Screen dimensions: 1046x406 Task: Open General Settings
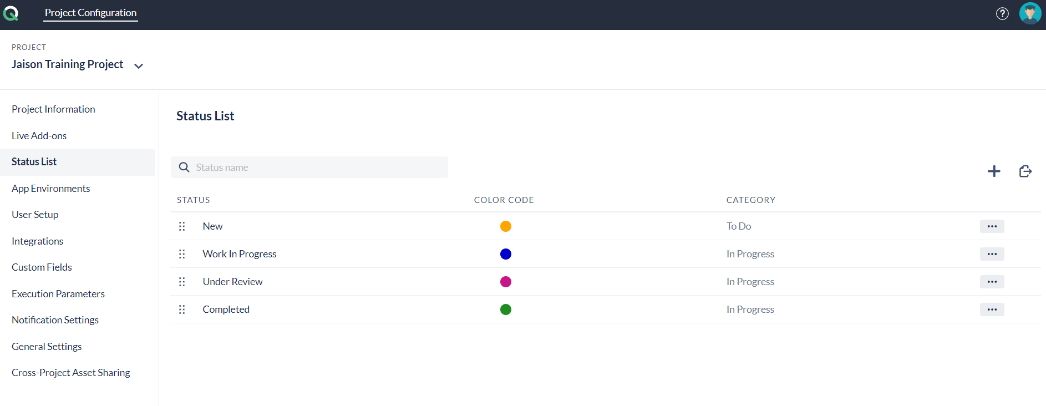point(47,347)
